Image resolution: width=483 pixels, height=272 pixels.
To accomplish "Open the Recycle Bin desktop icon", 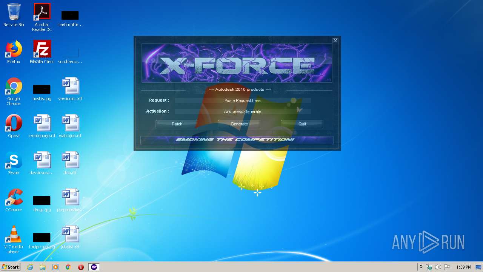I will 14,15.
